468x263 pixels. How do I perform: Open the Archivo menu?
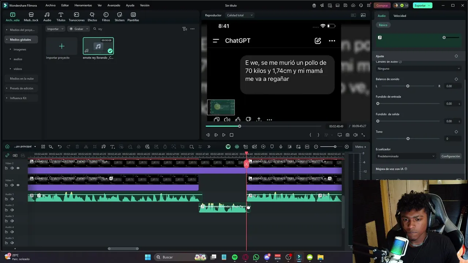[x=50, y=5]
